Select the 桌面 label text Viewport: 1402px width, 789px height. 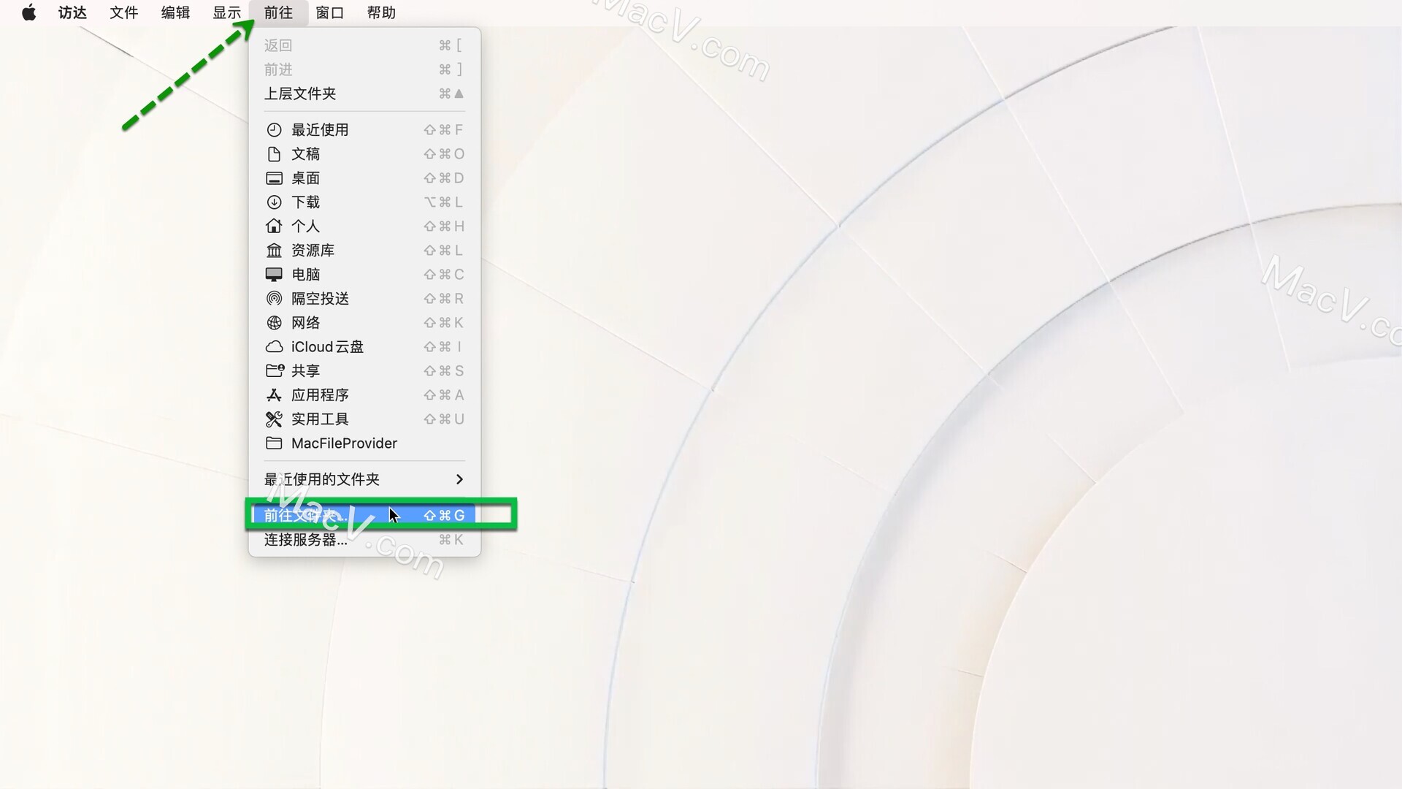point(305,178)
